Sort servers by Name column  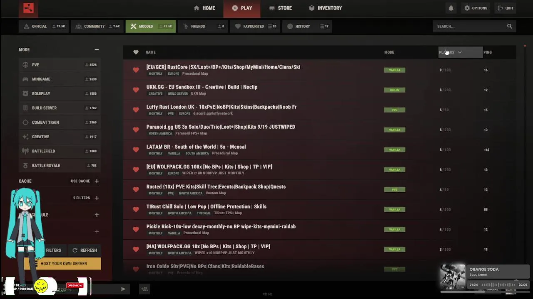[150, 52]
